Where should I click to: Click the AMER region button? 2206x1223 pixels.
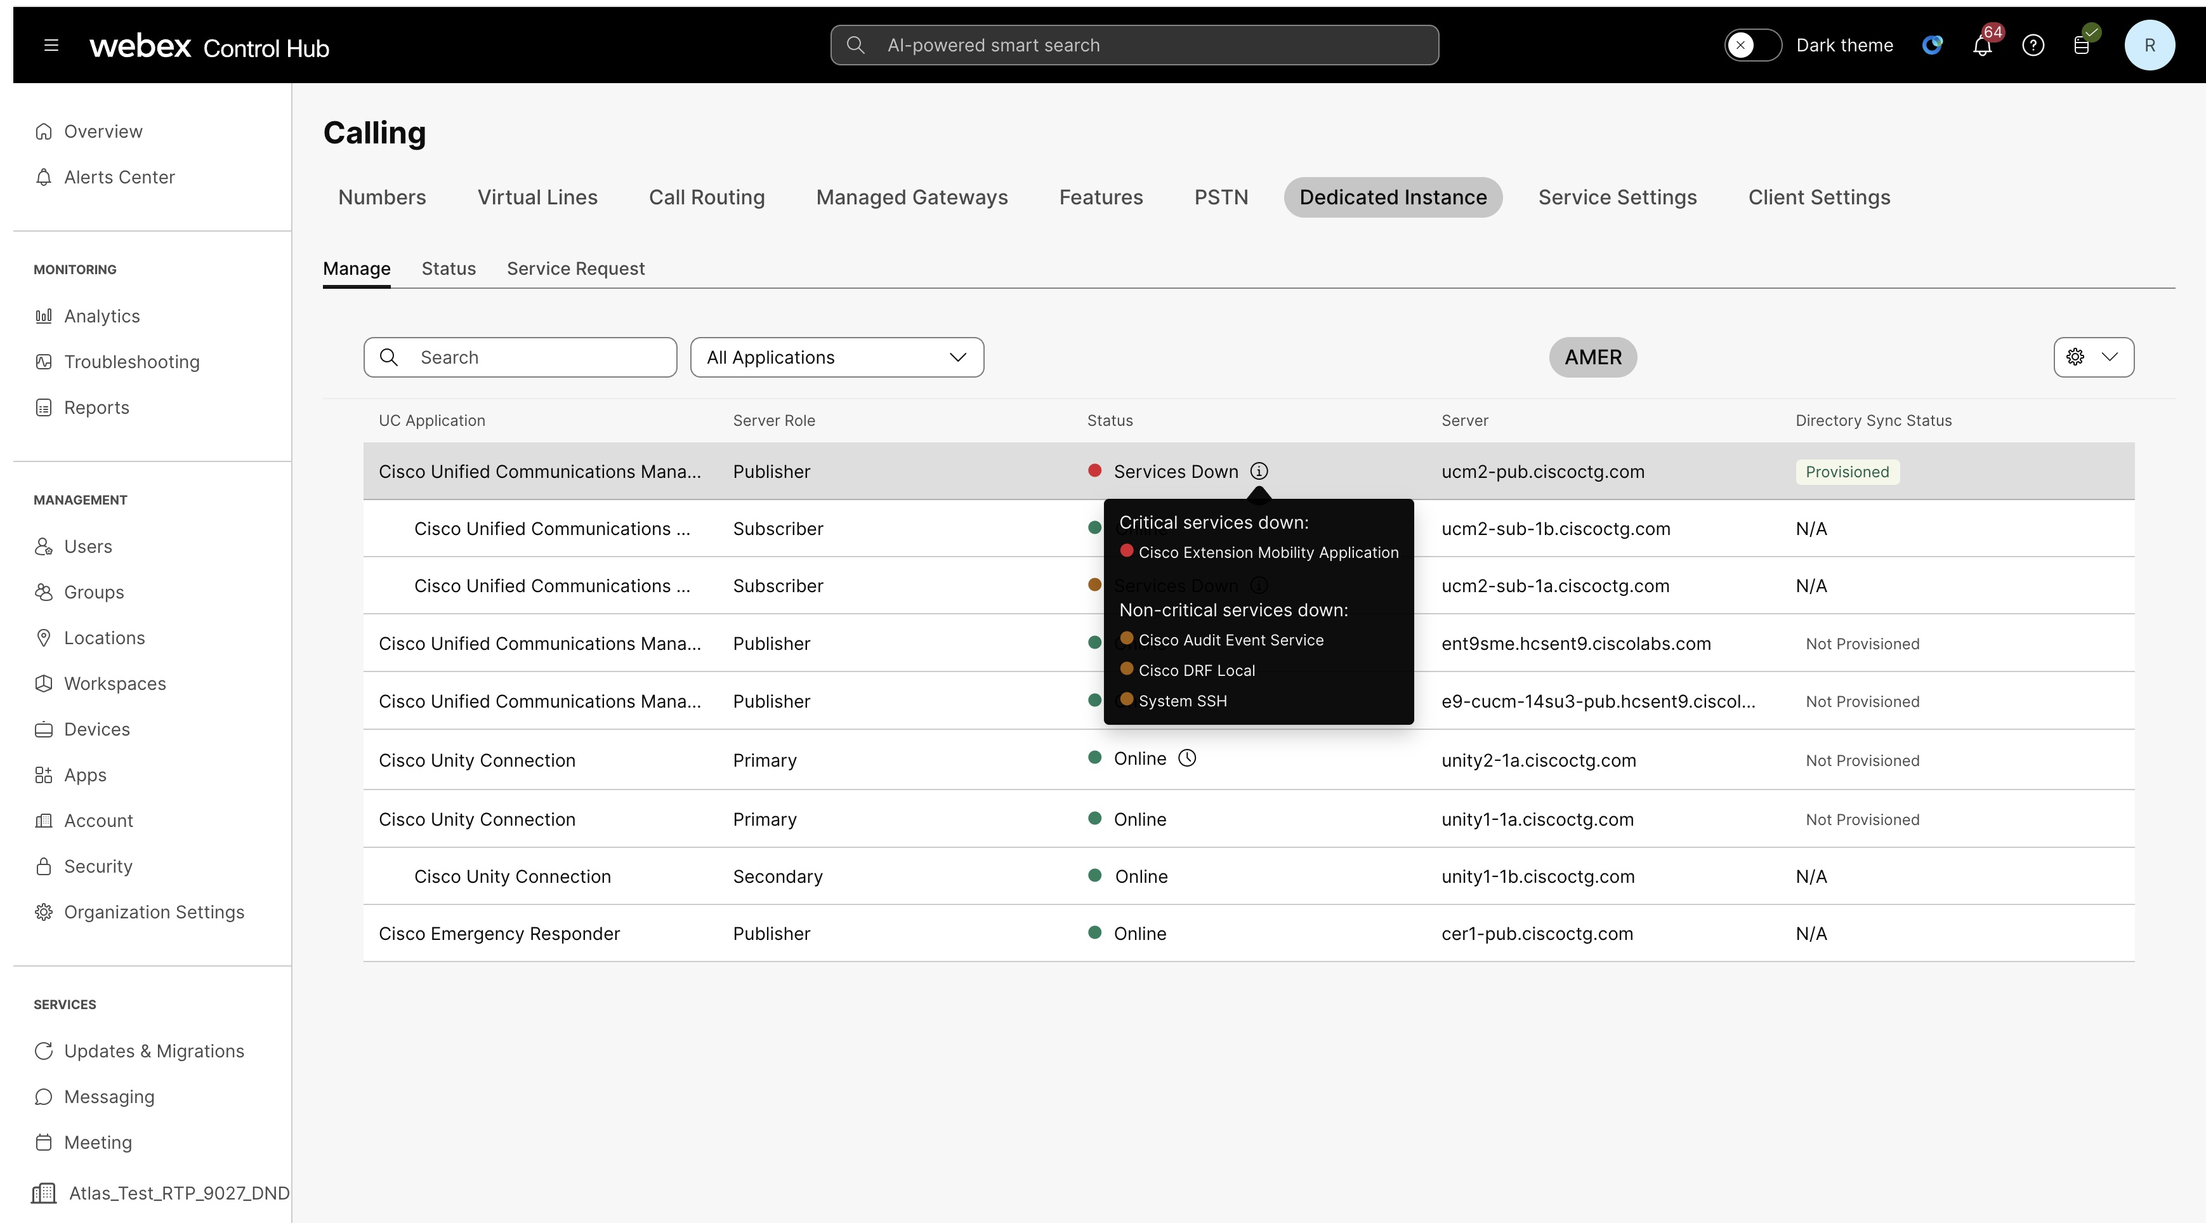click(1593, 357)
